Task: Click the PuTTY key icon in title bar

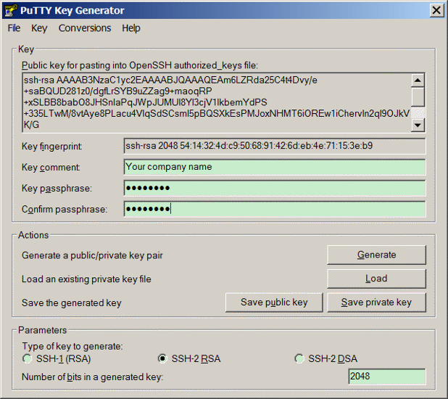Action: 11,10
